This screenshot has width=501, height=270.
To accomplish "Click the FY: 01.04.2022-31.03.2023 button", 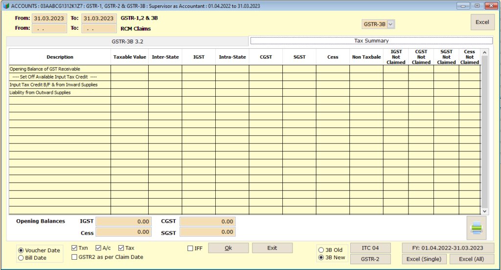I will coord(448,248).
